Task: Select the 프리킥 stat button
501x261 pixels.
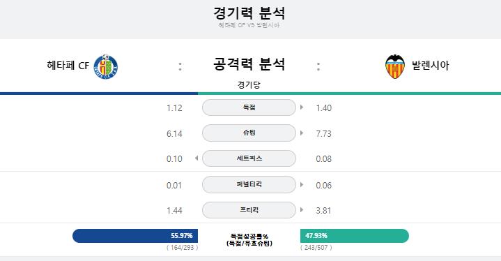Action: pos(249,210)
